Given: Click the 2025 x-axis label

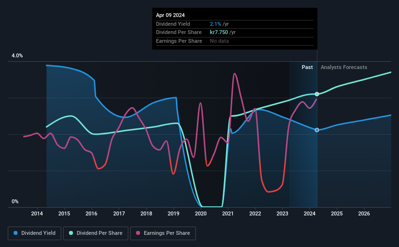Looking at the screenshot, I should pyautogui.click(x=337, y=213).
